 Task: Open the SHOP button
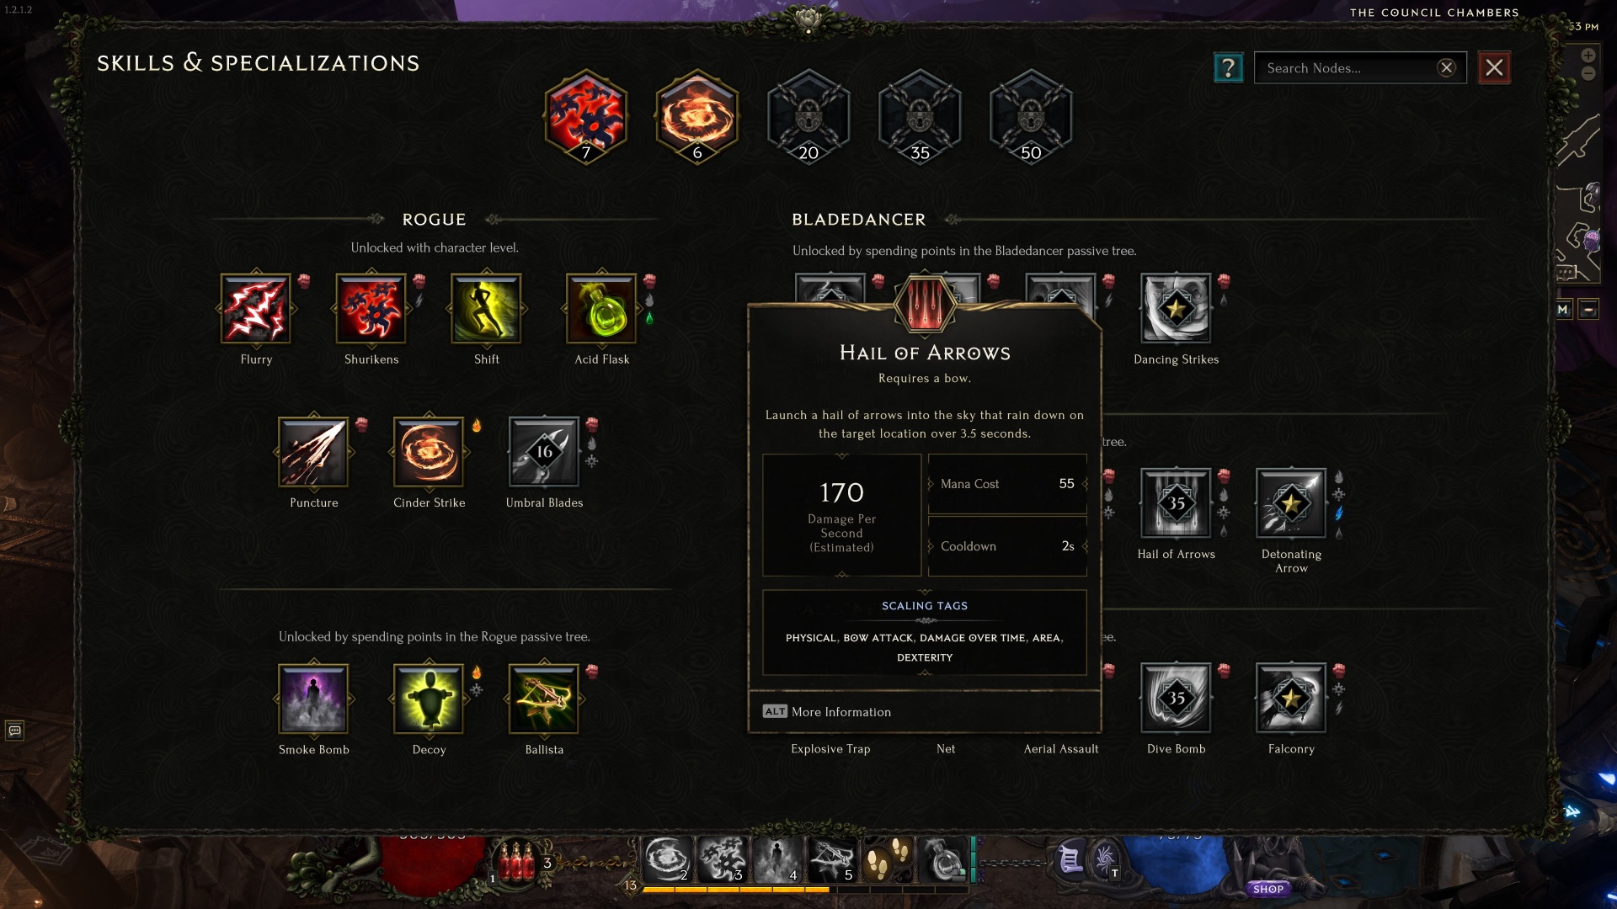pyautogui.click(x=1268, y=889)
